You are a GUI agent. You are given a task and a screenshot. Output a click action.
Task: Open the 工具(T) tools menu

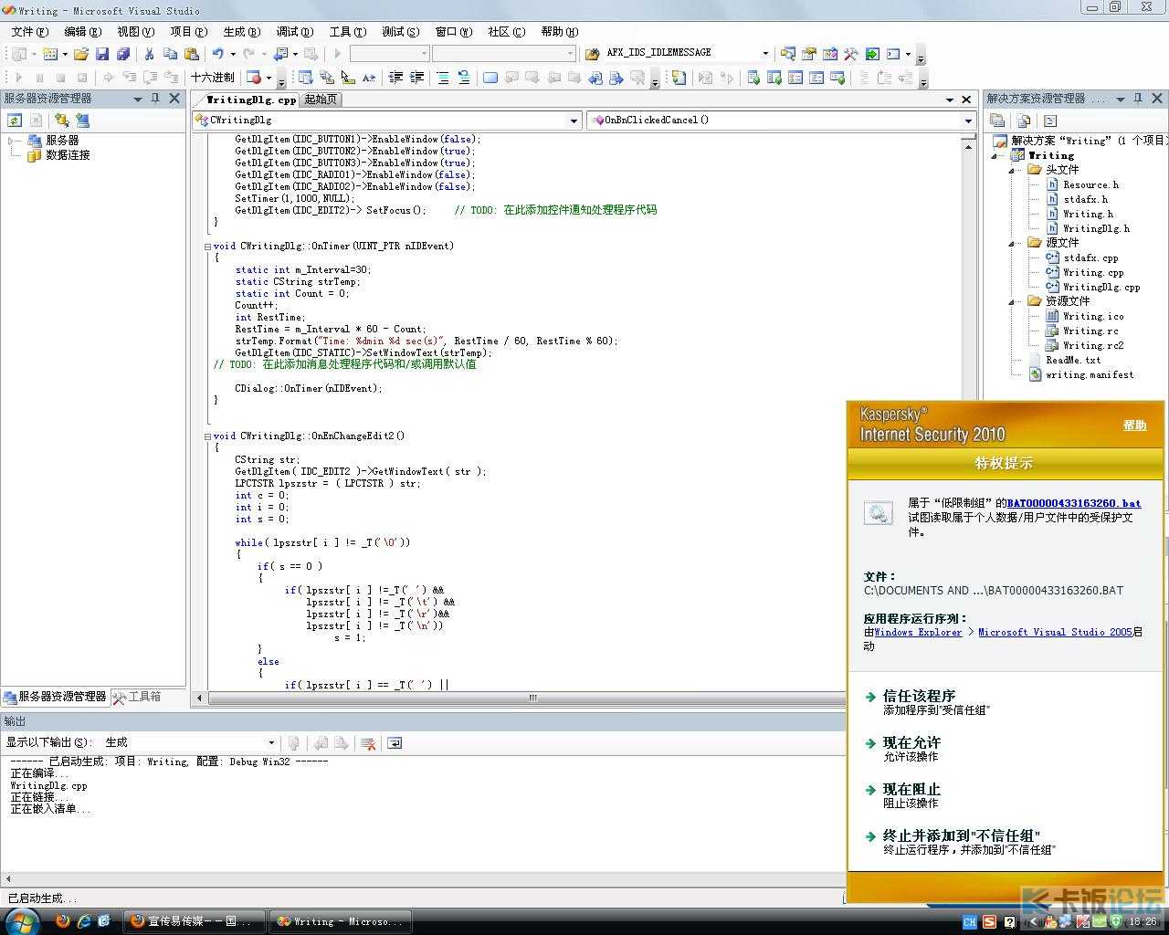pyautogui.click(x=347, y=31)
